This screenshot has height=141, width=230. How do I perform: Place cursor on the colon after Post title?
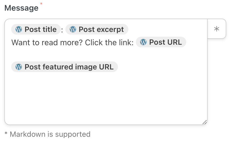tap(62, 30)
